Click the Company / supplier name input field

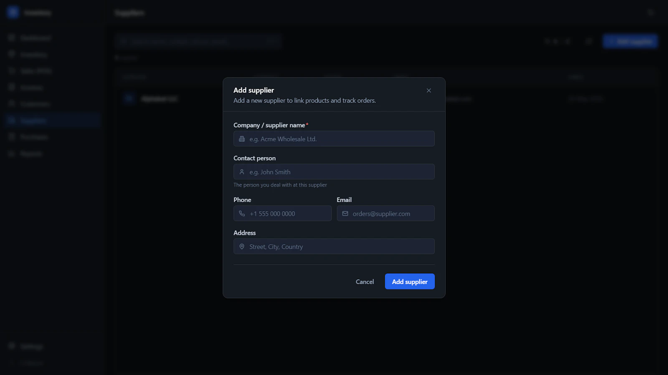(334, 139)
